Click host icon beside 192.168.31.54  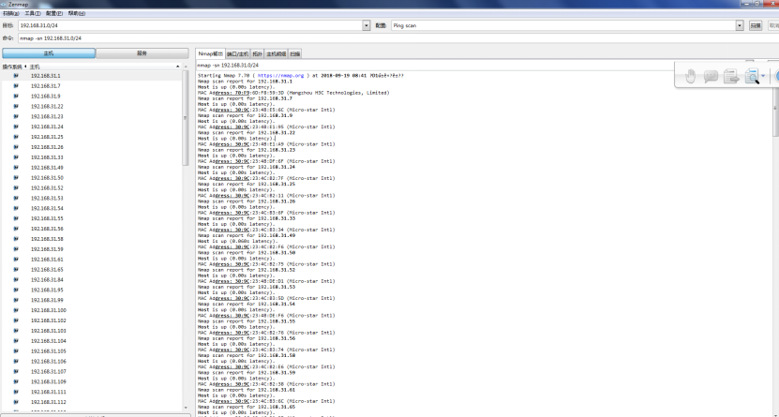16,208
